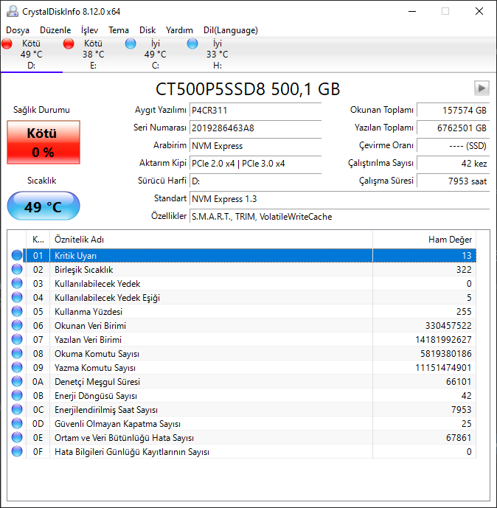
Task: Click the Çalıştırılma Sayısı value 42 kez
Action: coord(453,163)
